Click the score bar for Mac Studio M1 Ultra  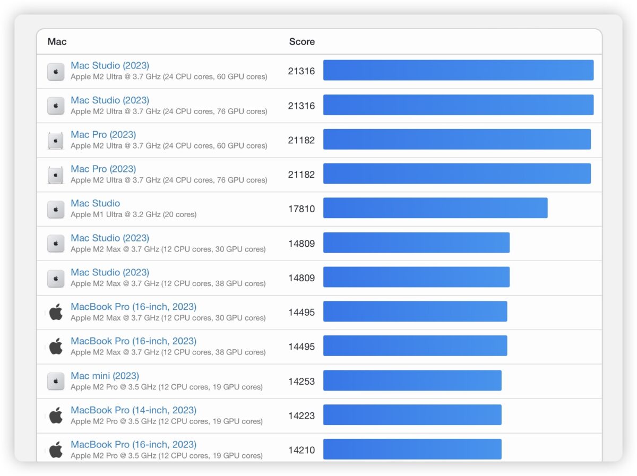[x=435, y=208]
